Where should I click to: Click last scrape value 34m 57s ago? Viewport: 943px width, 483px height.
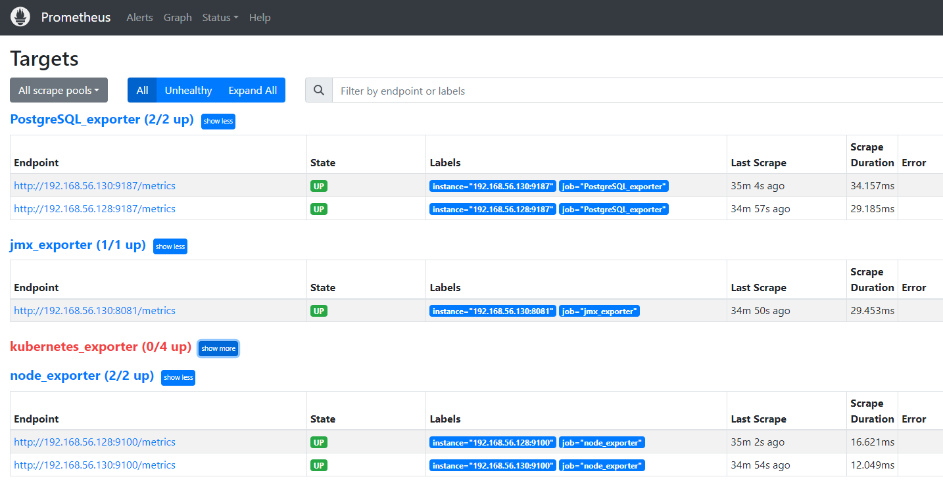(760, 209)
